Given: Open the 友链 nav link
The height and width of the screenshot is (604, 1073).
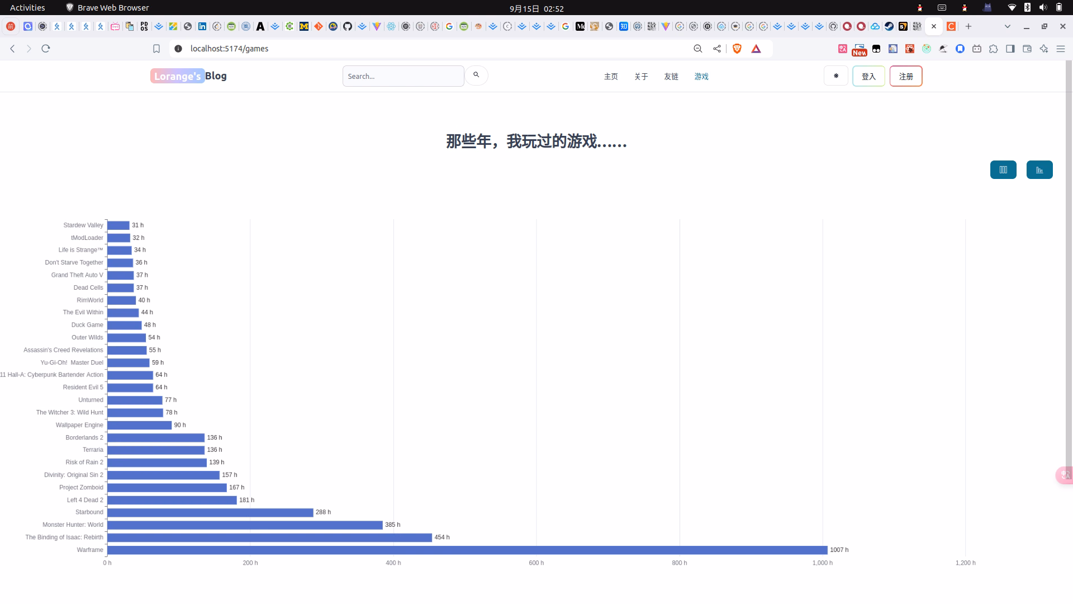Looking at the screenshot, I should tap(671, 77).
